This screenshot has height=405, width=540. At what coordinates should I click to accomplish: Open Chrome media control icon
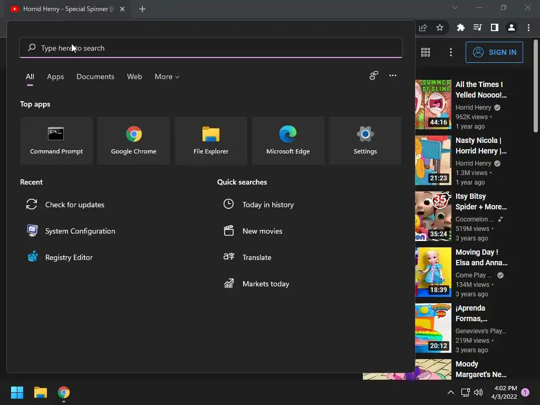(x=477, y=27)
